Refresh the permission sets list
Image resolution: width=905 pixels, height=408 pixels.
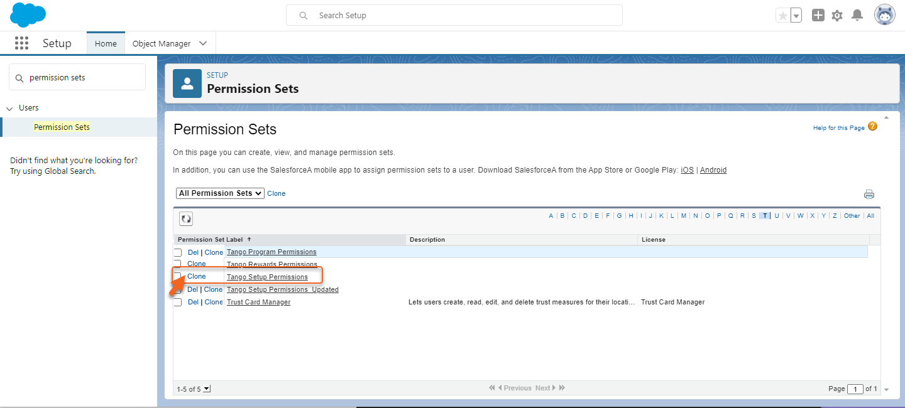click(x=185, y=218)
